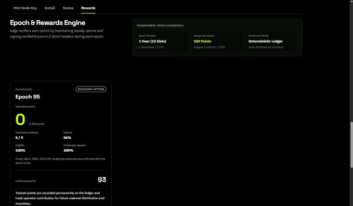Click the Eligible 100% value

20,151
